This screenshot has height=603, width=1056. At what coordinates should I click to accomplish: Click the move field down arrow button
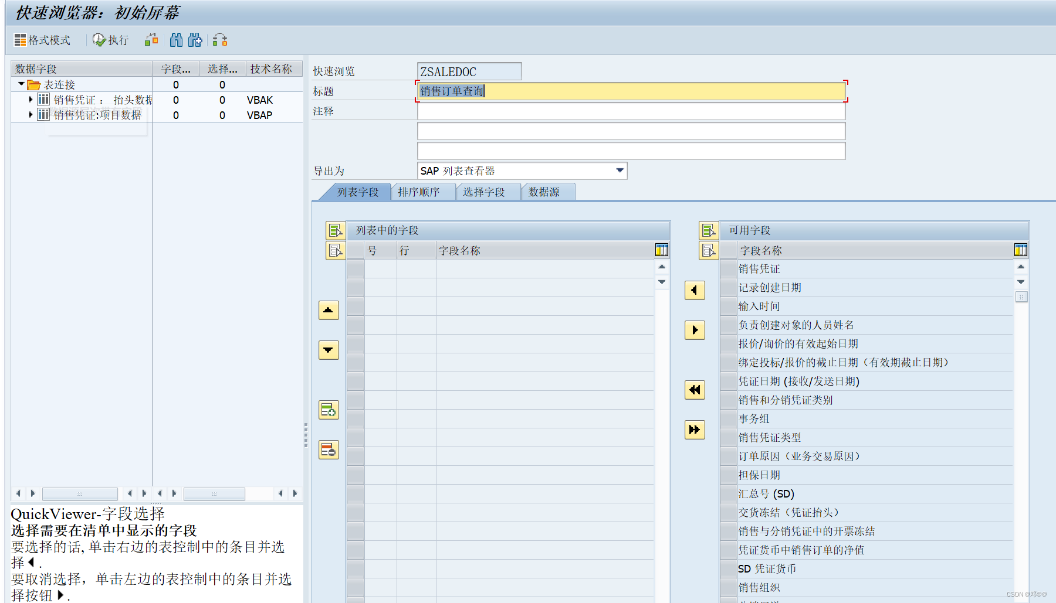[329, 350]
